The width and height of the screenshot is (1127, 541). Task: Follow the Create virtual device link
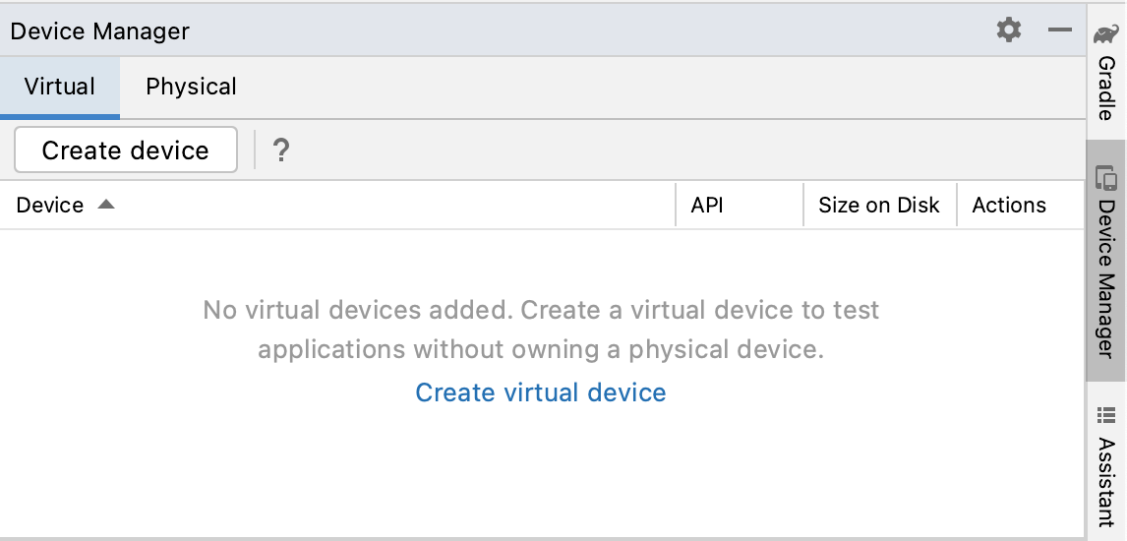point(541,392)
